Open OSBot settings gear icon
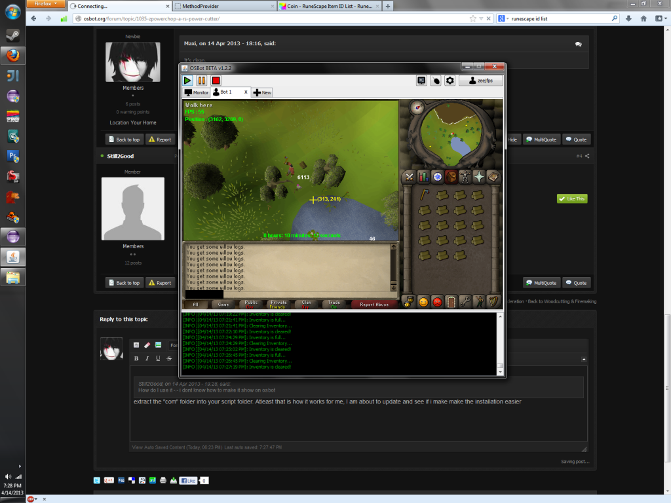Screen dimensions: 671x503 [x=450, y=81]
